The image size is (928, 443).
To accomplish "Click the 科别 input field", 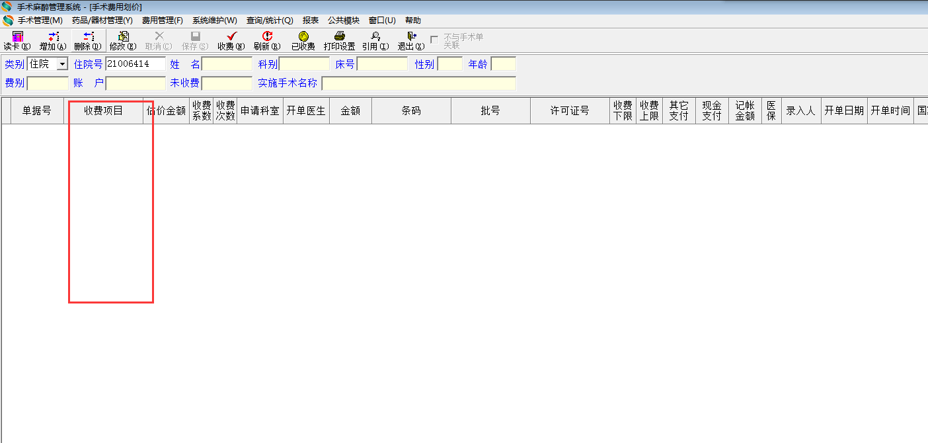I will pyautogui.click(x=305, y=64).
